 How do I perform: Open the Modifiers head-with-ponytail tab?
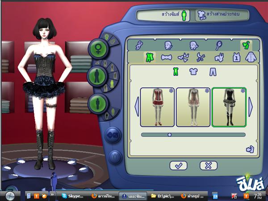click(x=194, y=46)
